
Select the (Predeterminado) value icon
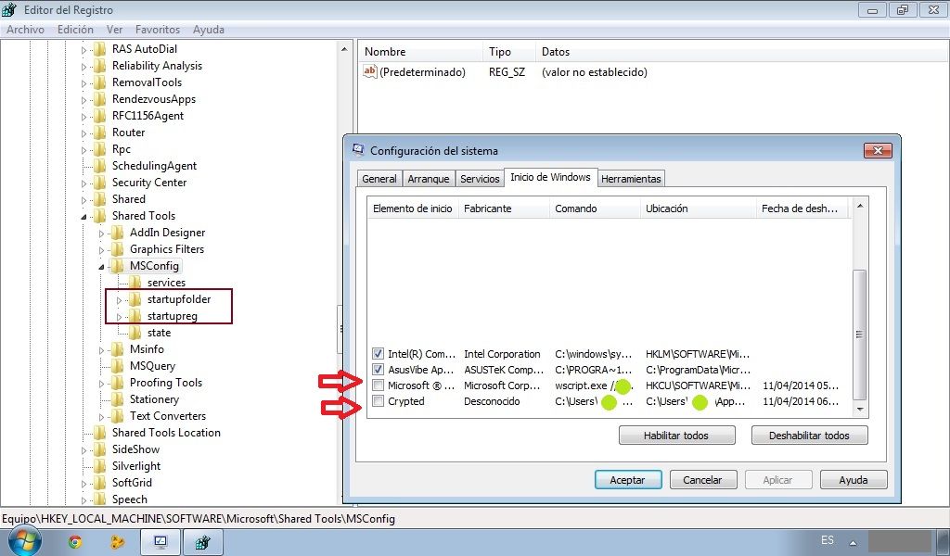tap(369, 71)
